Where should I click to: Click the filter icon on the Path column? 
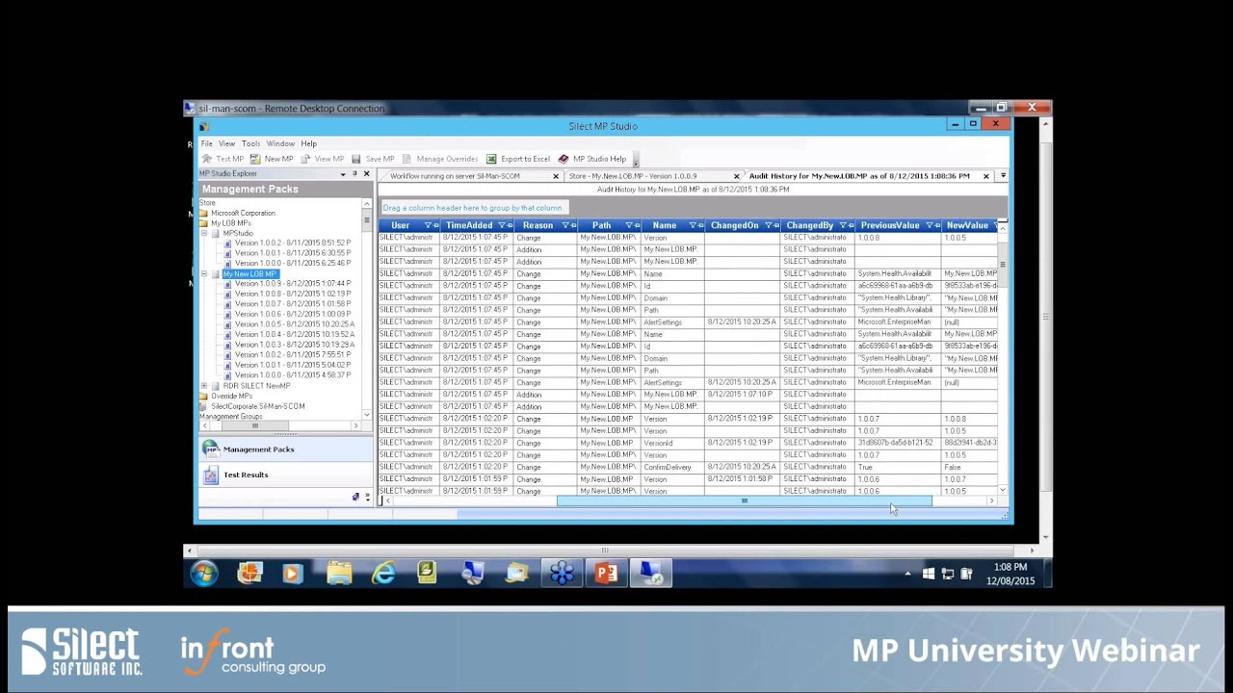628,225
